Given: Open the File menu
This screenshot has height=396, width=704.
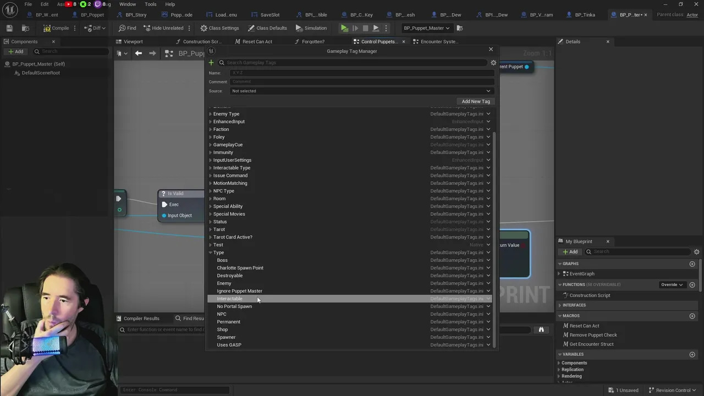Looking at the screenshot, I should (x=28, y=4).
